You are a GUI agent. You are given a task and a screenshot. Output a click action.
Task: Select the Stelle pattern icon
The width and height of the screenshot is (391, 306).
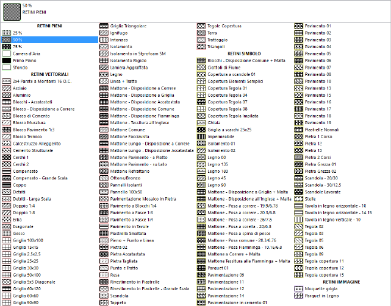[x=298, y=199]
